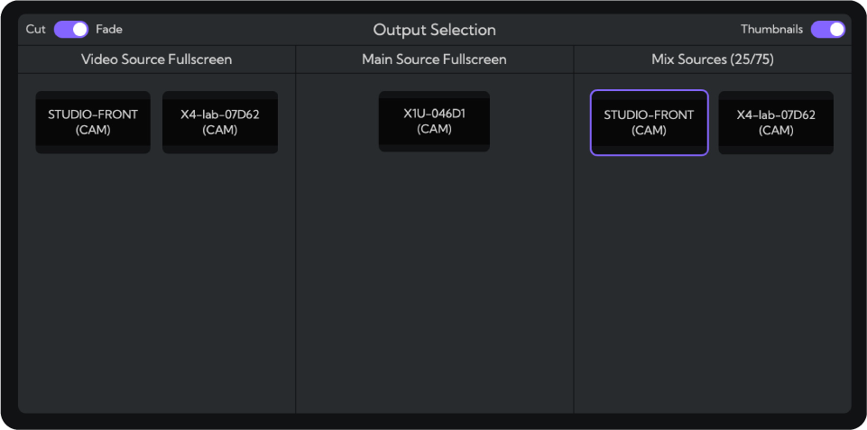Select highlighted STUDIO-FRONT in Mix Sources
Image resolution: width=867 pixels, height=430 pixels.
650,123
